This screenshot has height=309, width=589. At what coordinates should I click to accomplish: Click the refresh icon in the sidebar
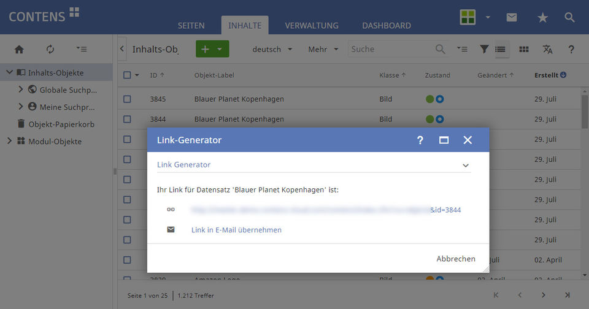[x=50, y=50]
